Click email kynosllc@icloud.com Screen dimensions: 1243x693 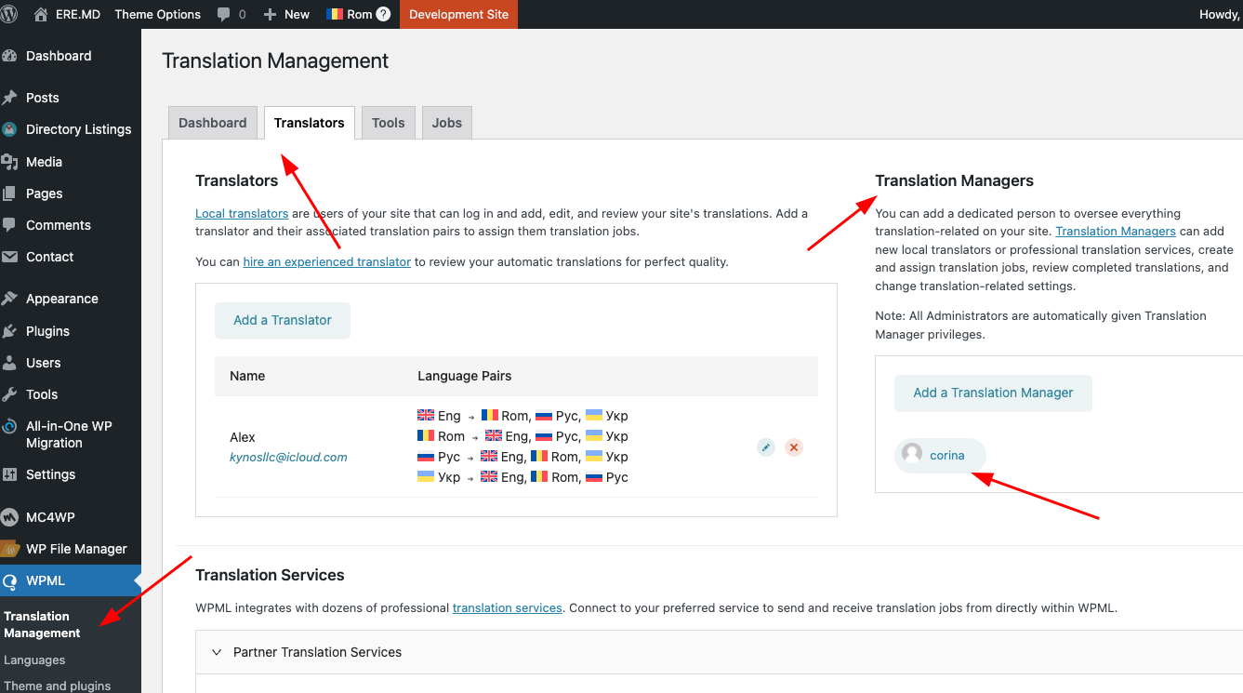click(x=288, y=457)
